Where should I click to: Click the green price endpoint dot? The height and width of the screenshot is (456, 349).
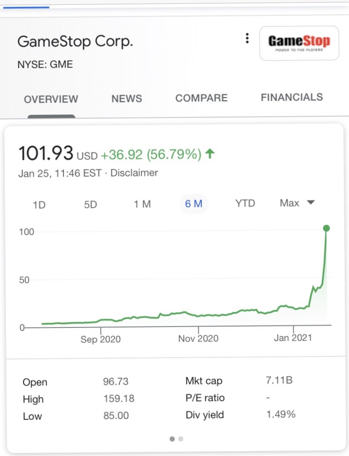(x=326, y=228)
